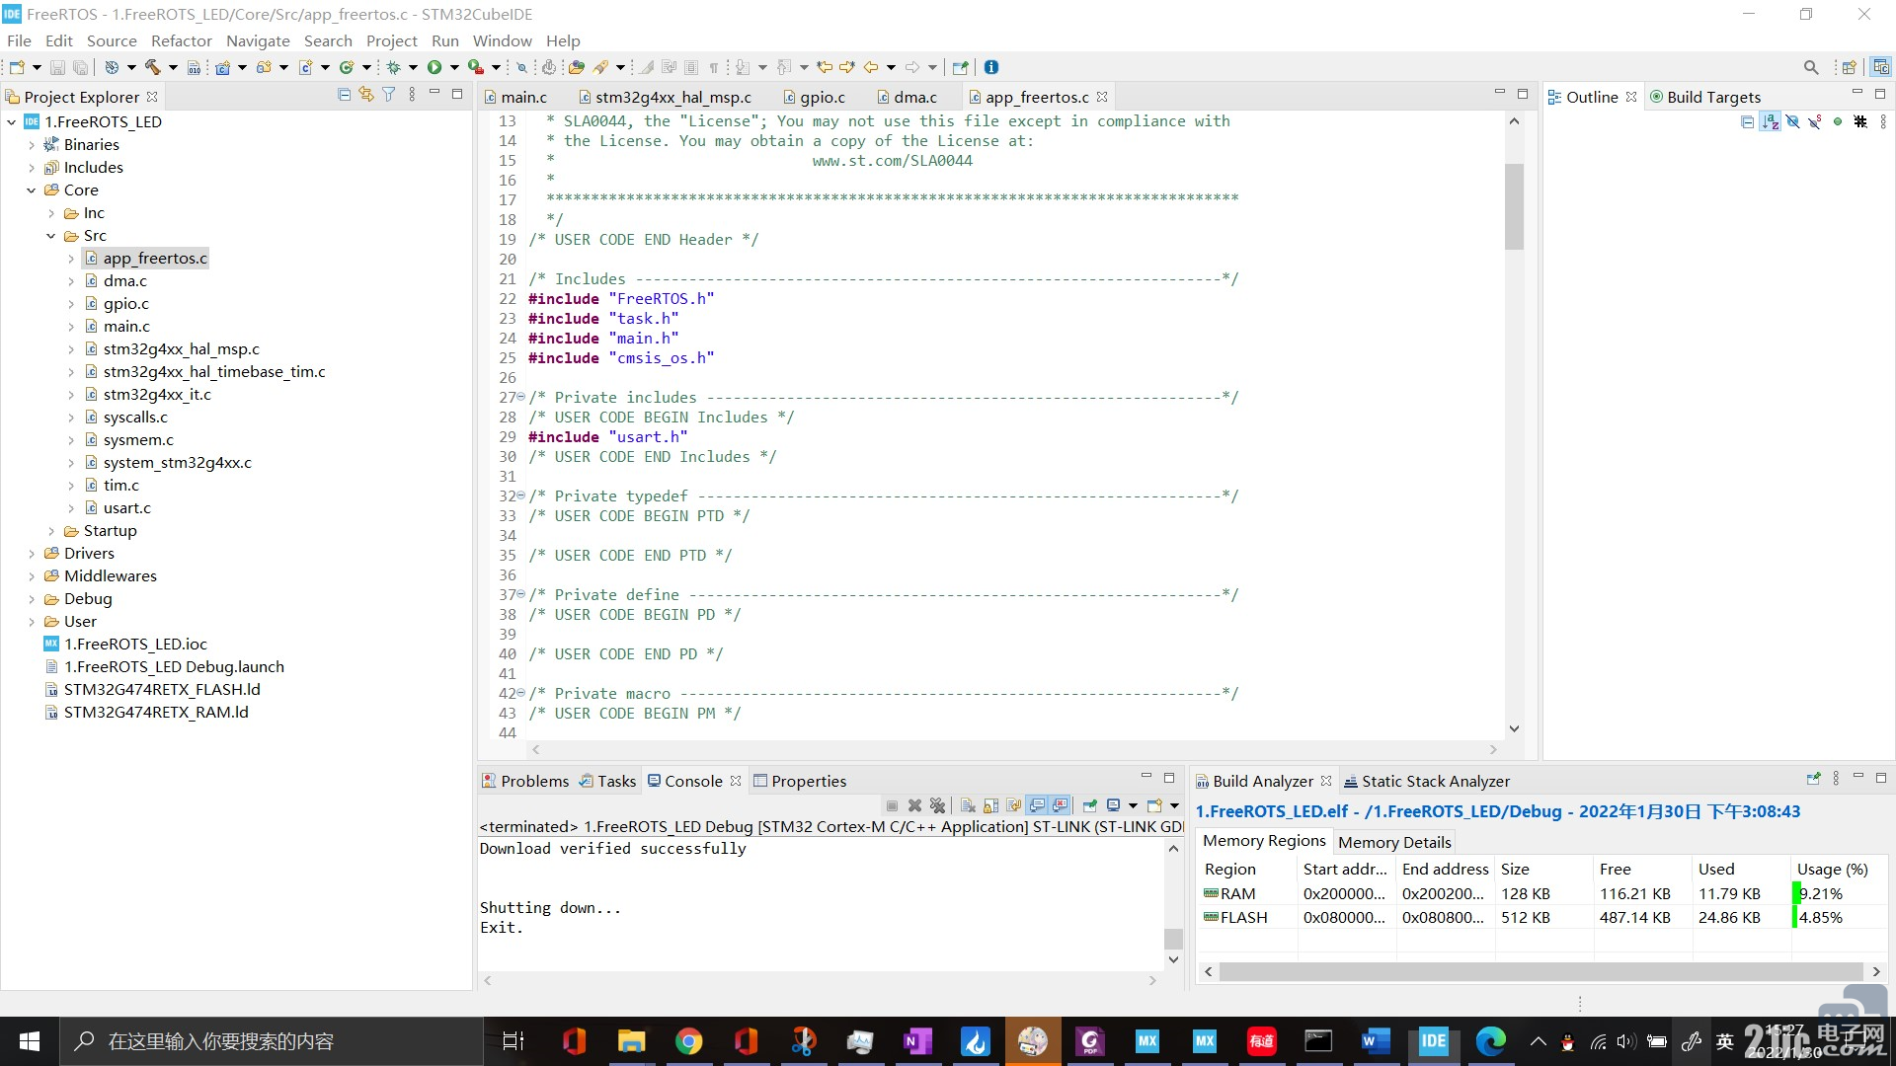Open the Refactor menu
This screenshot has height=1066, width=1896.
click(x=181, y=40)
